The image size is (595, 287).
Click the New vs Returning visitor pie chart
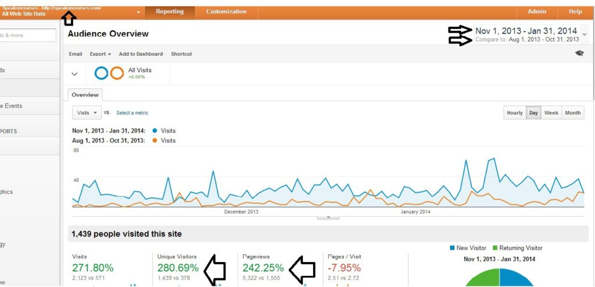coord(499,277)
